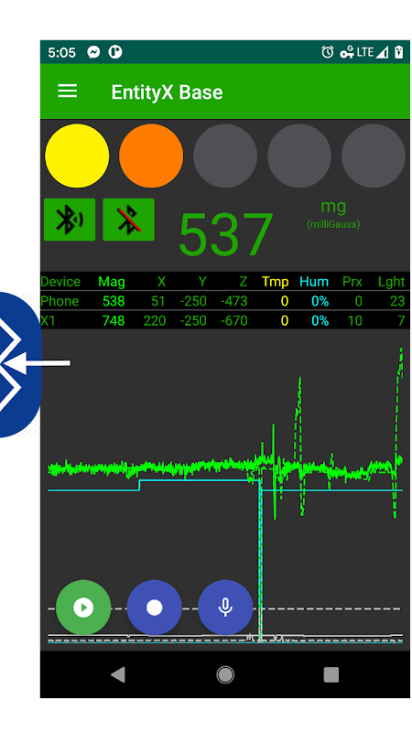The image size is (412, 732).
Task: Tap the fourth gray indicator circle
Action: [x=299, y=156]
